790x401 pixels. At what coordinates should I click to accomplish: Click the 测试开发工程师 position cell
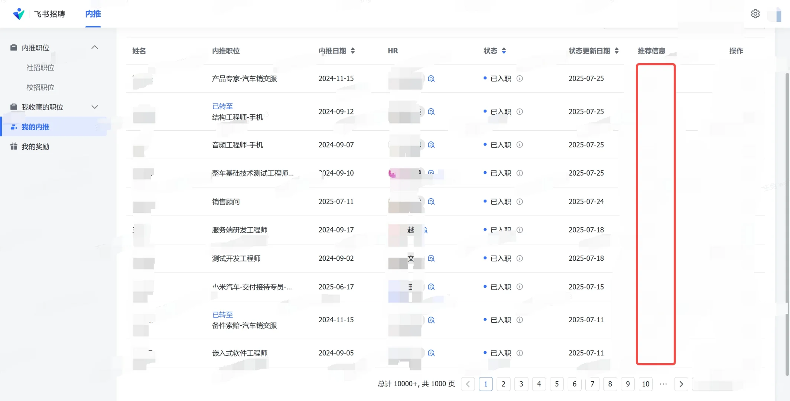(236, 258)
